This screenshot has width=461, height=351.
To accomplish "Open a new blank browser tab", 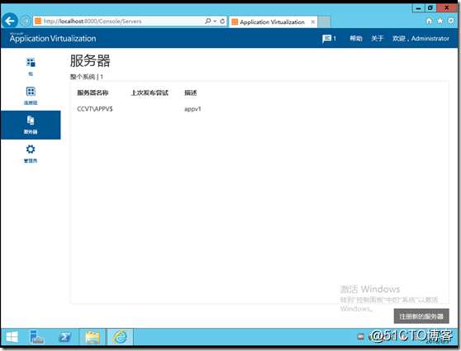I will tap(325, 21).
